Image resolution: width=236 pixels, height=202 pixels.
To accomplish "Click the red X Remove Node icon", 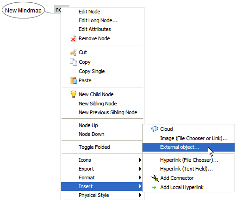I will pos(73,38).
